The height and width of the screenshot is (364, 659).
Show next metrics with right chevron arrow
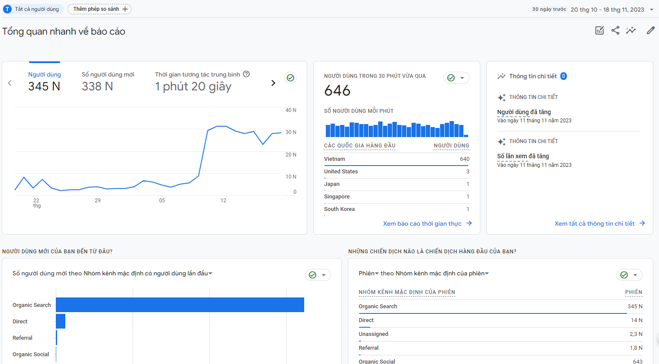tap(273, 83)
